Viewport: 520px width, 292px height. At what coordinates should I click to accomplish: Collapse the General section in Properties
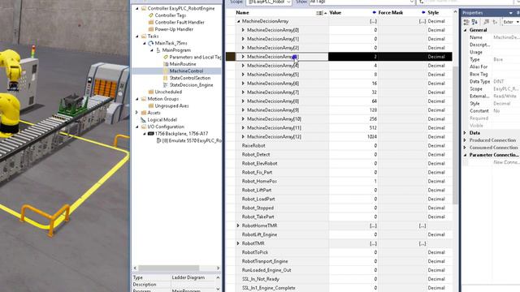click(465, 30)
